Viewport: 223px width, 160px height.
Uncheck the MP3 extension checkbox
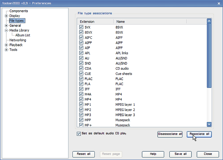[x=81, y=115]
